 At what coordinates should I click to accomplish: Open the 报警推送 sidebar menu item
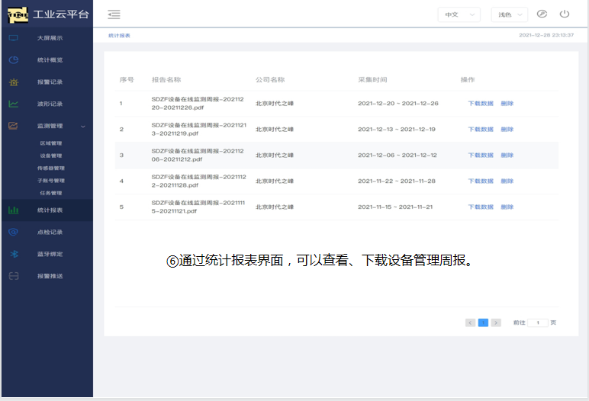click(50, 276)
